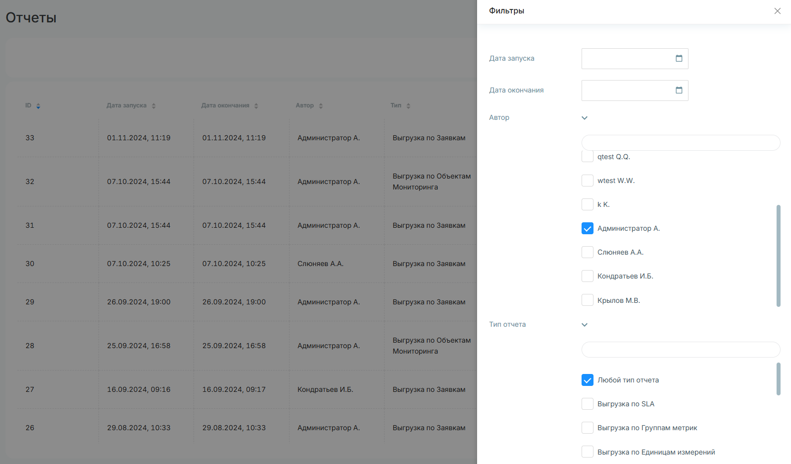Focus the Дата запуска date field
Viewport: 791px width, 464px height.
[635, 59]
